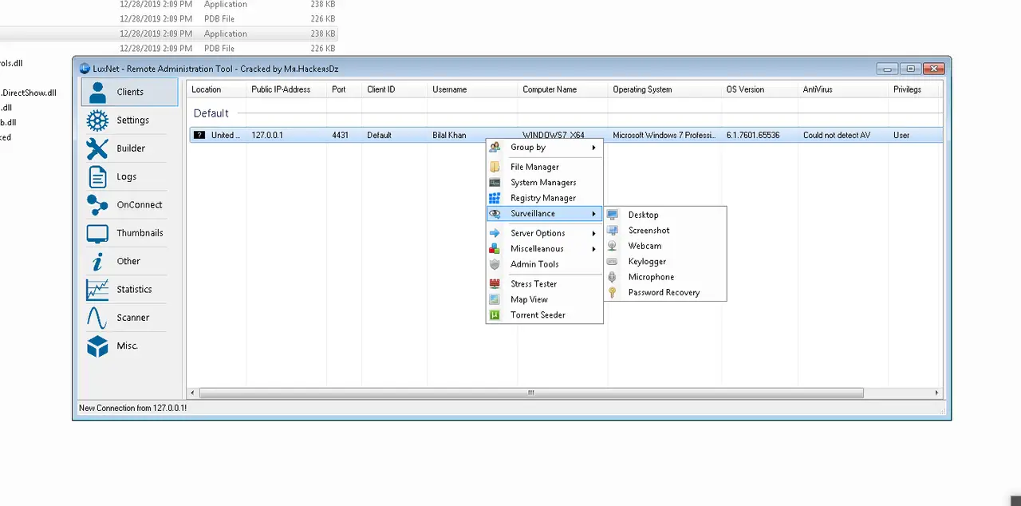The image size is (1021, 506).
Task: Launch the Webcam surveillance tool
Action: 645,246
